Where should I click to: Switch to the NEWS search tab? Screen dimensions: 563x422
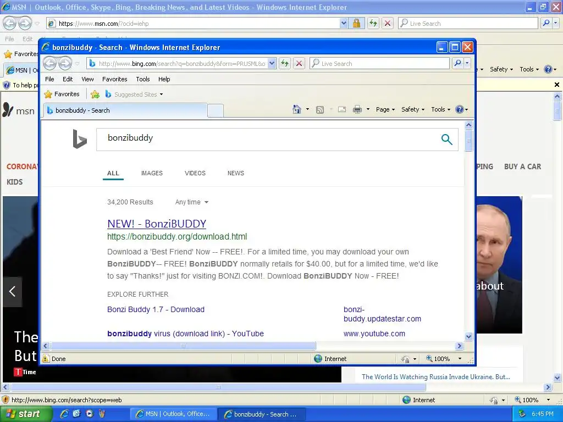(235, 173)
